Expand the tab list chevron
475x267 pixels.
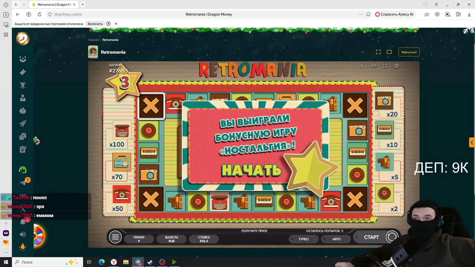point(24,4)
